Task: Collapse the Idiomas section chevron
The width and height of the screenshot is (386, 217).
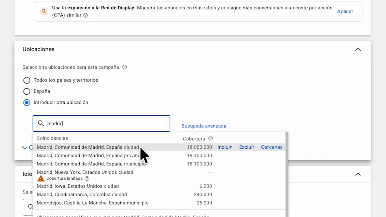Action: pyautogui.click(x=358, y=174)
